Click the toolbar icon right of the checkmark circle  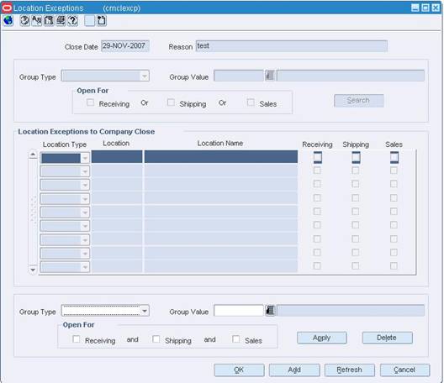pos(37,21)
